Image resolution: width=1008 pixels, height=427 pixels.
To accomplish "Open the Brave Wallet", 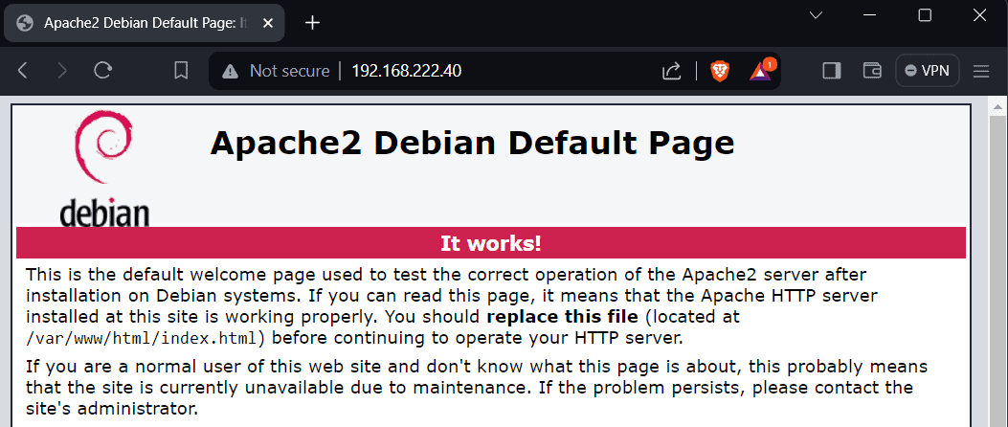I will point(872,70).
